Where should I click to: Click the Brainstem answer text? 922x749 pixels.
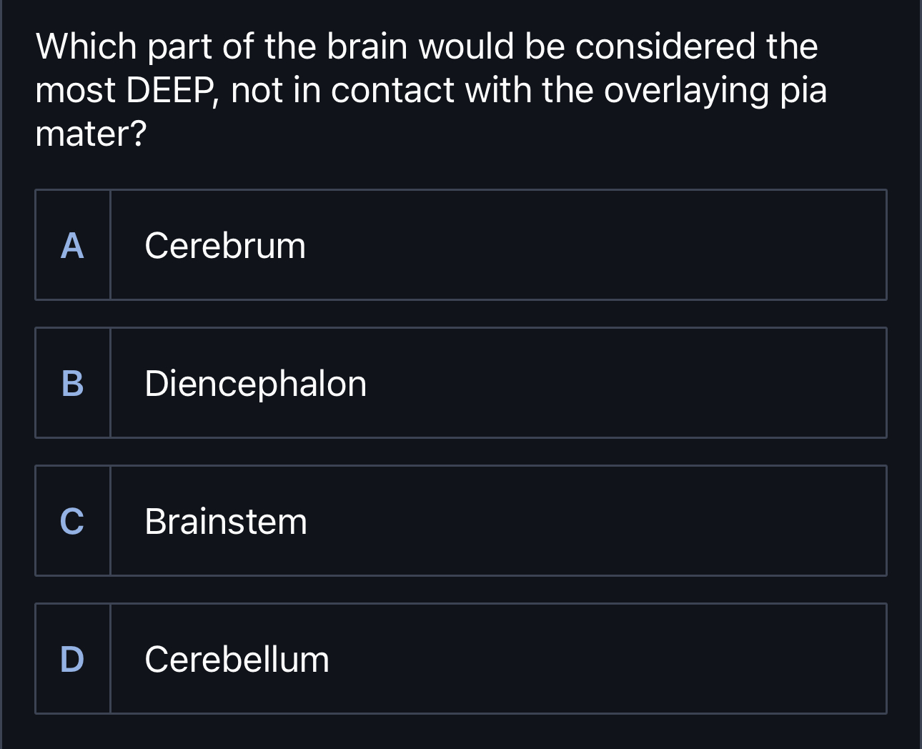226,522
